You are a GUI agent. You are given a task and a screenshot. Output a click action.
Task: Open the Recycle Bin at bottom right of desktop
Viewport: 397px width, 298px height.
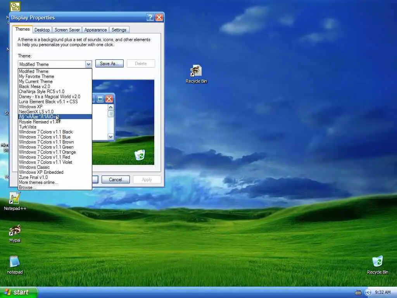(x=378, y=265)
